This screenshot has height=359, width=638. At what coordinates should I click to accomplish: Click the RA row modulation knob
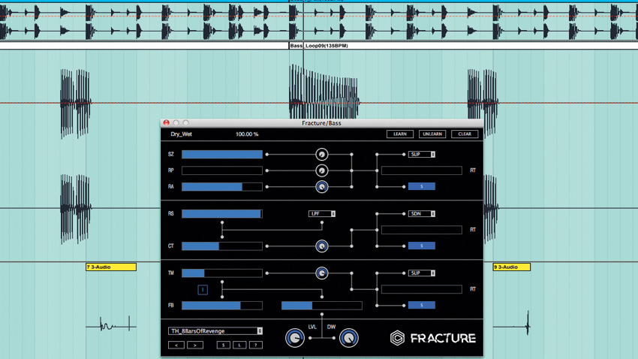321,187
